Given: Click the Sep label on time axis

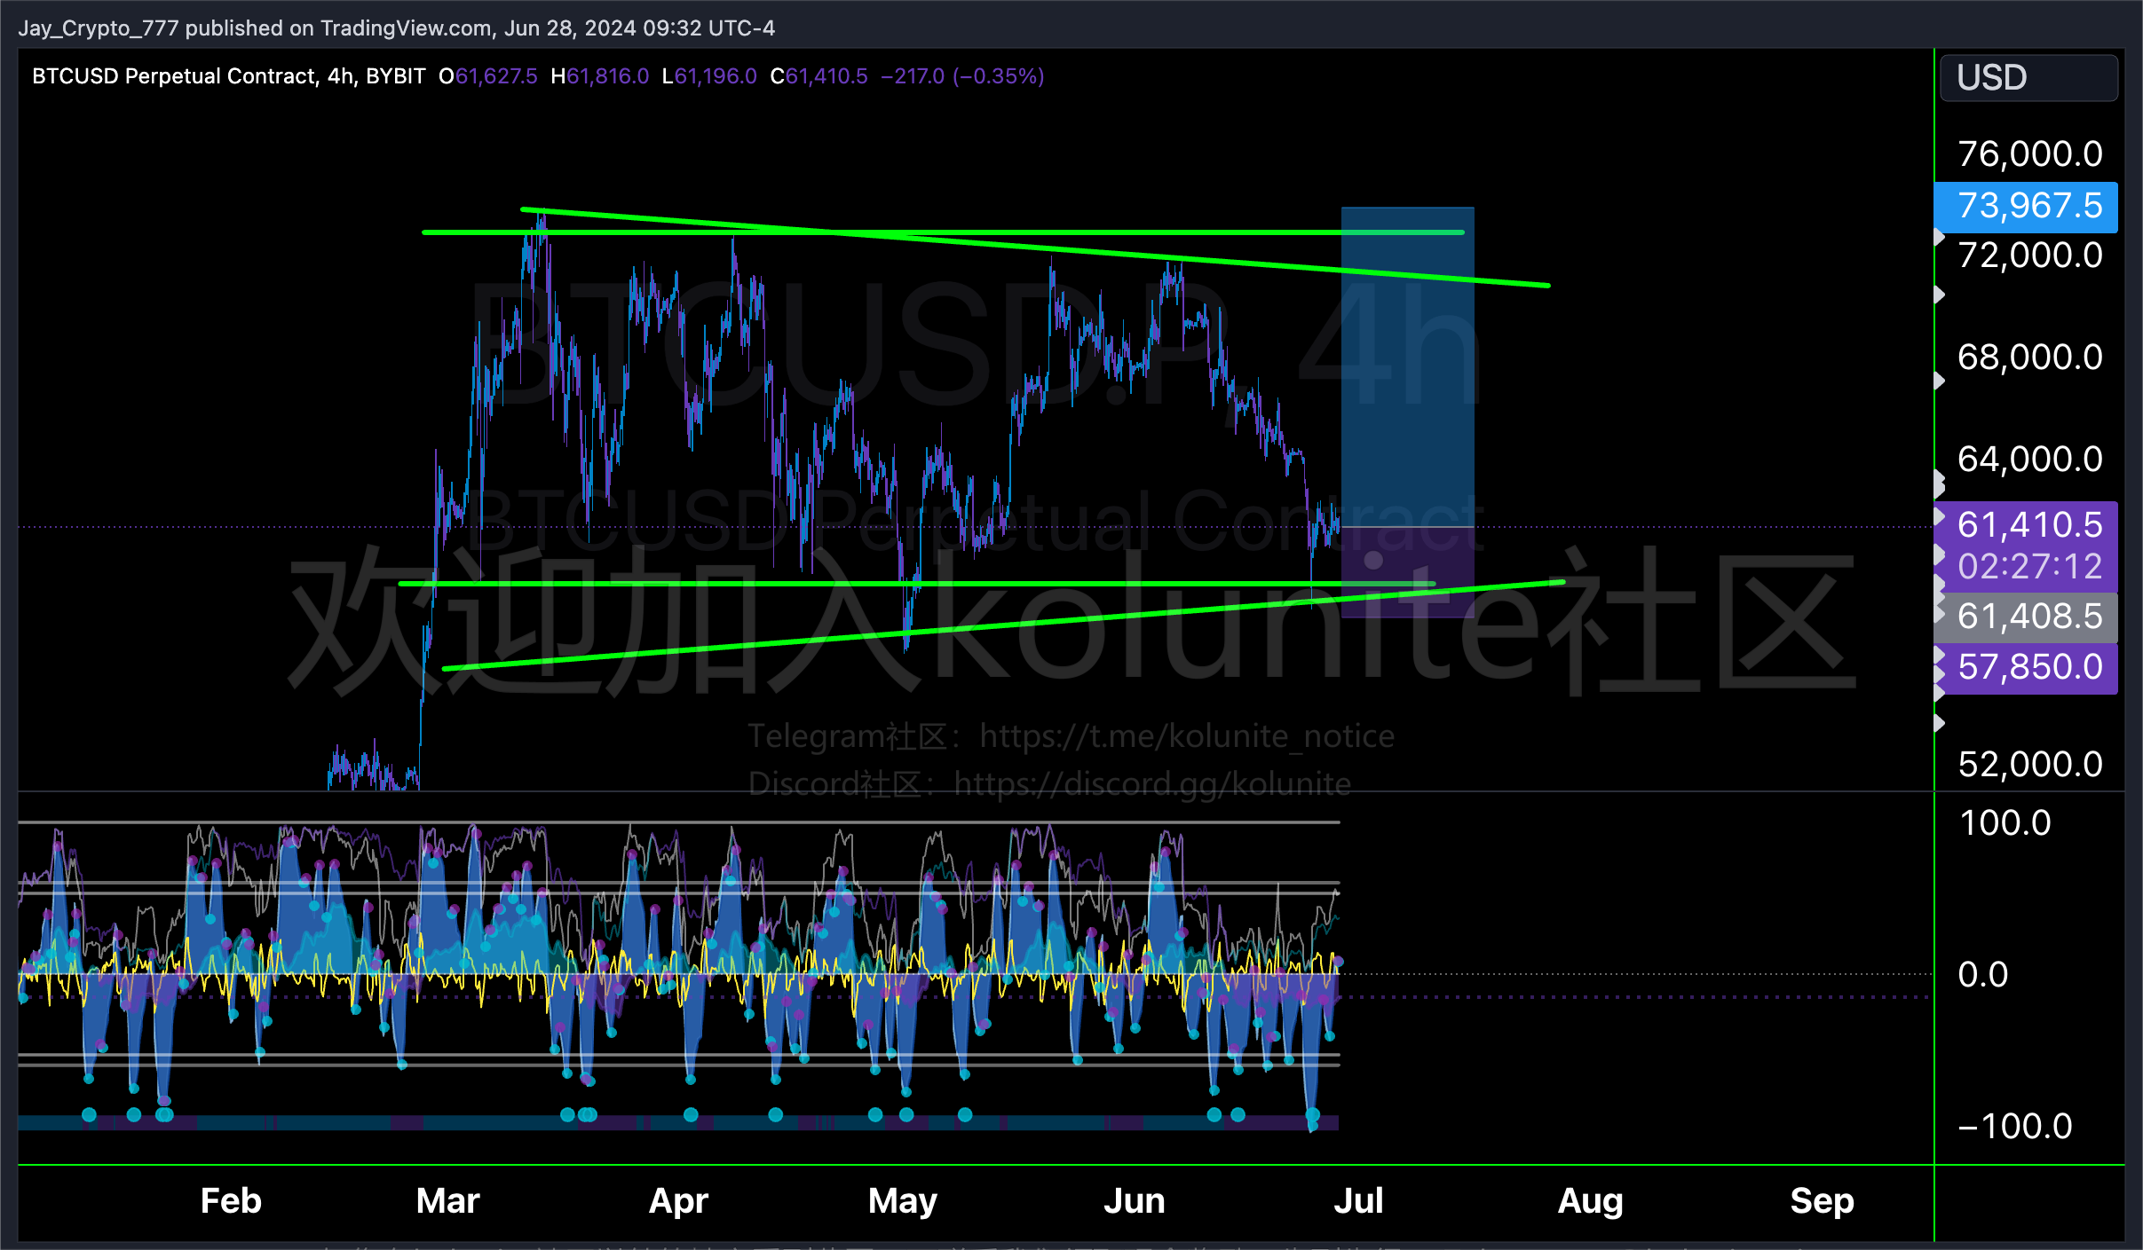Looking at the screenshot, I should pos(1822,1201).
